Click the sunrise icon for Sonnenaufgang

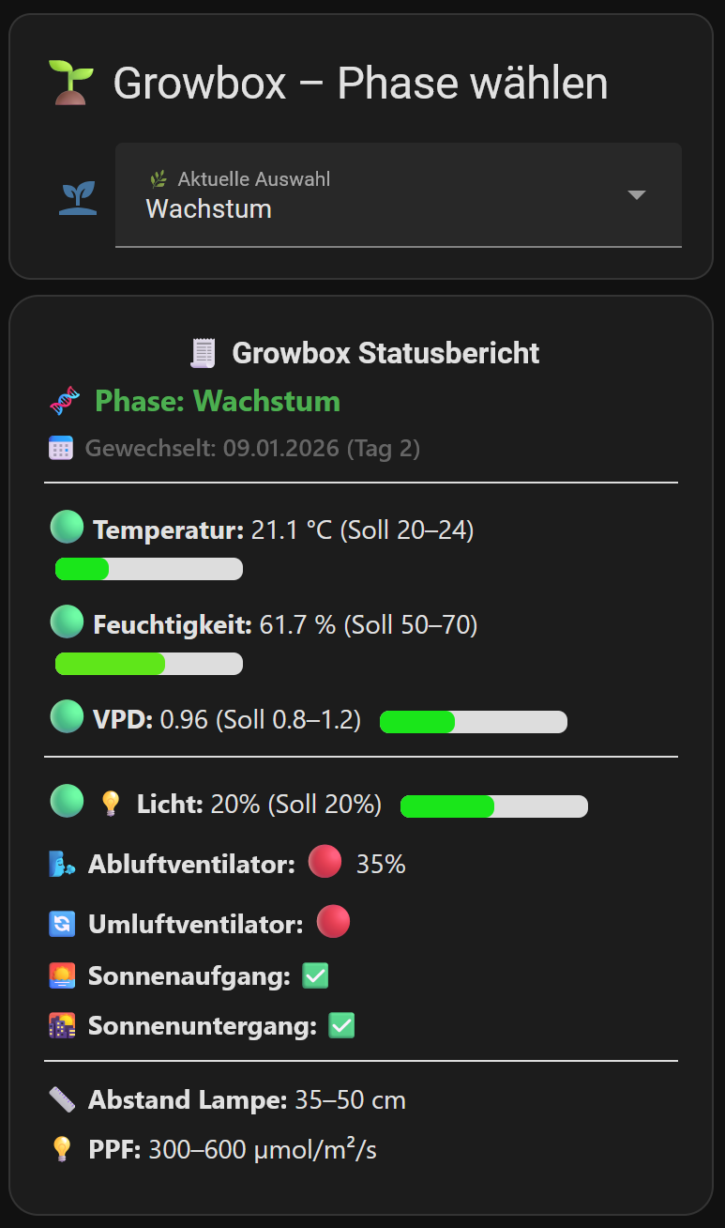pyautogui.click(x=58, y=975)
